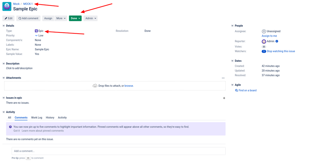The height and width of the screenshot is (166, 309).
Task: Click the Find on a board link
Action: [247, 90]
